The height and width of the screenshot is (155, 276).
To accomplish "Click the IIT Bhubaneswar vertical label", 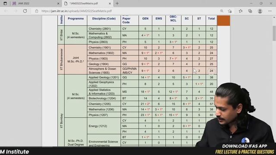I will click(x=61, y=59).
